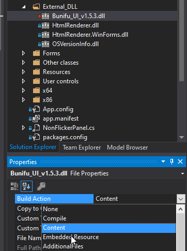Select the File Name property row
This screenshot has height=251, width=187.
(28, 238)
